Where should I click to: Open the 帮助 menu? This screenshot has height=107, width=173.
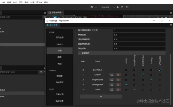(x=46, y=2)
